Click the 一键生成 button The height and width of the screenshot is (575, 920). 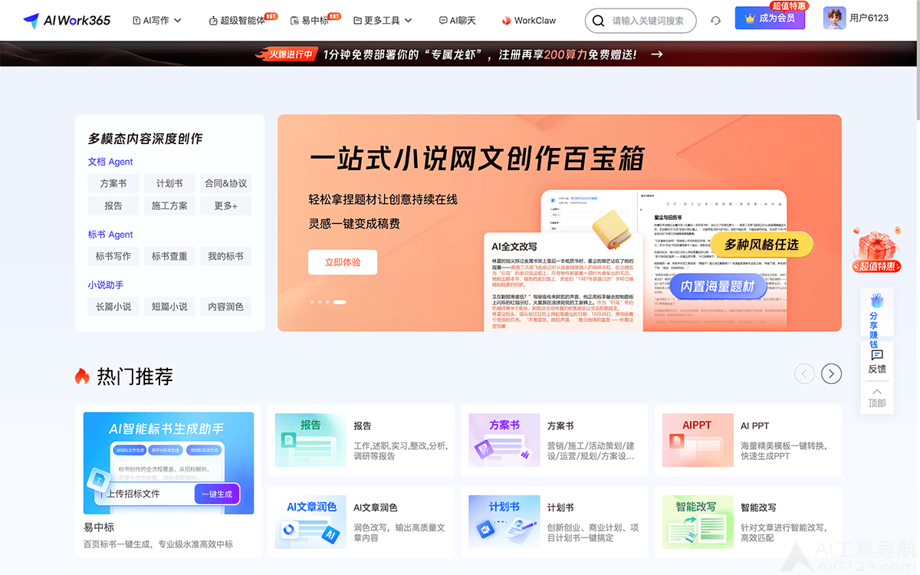pyautogui.click(x=217, y=495)
